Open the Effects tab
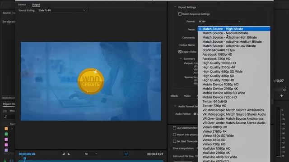The image size is (289, 162). [x=174, y=96]
